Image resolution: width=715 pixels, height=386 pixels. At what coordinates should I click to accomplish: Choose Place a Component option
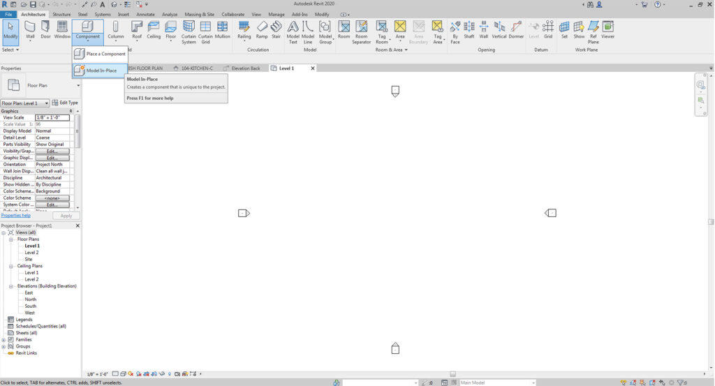tap(100, 54)
